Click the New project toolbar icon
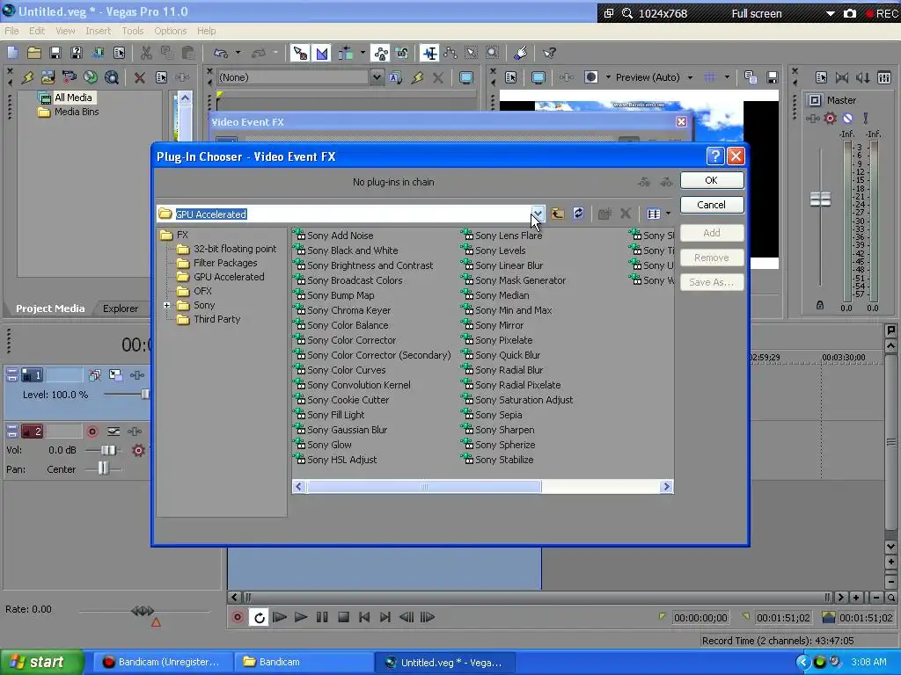 point(12,53)
